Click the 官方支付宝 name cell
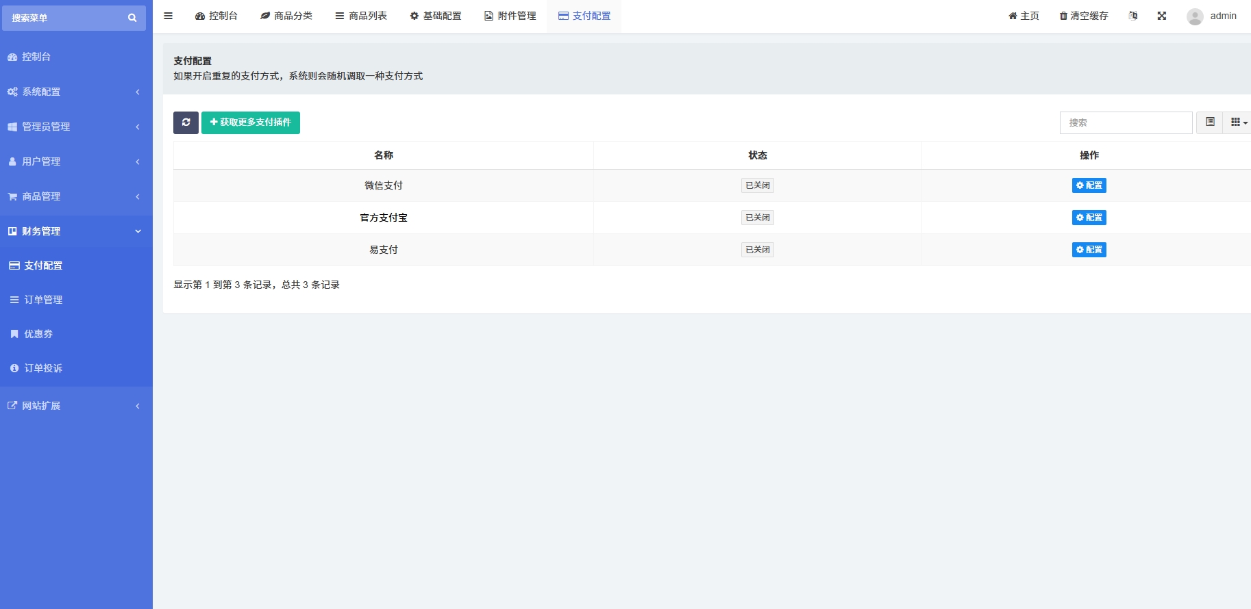This screenshot has width=1251, height=609. tap(384, 218)
